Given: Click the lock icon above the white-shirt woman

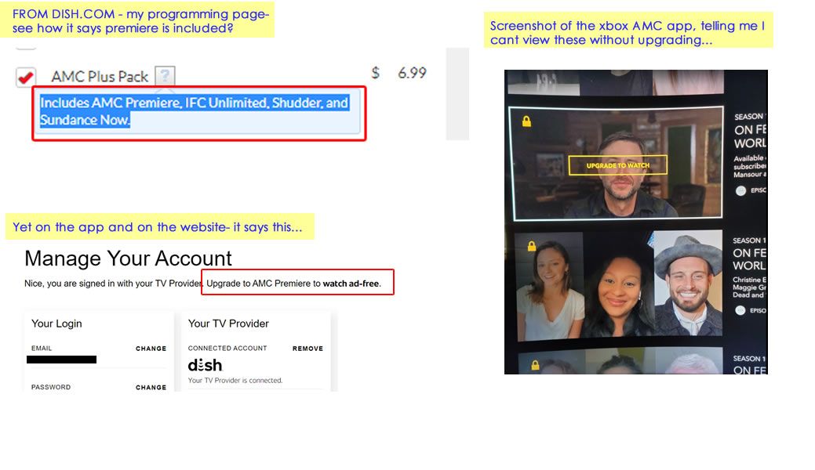Looking at the screenshot, I should 532,246.
